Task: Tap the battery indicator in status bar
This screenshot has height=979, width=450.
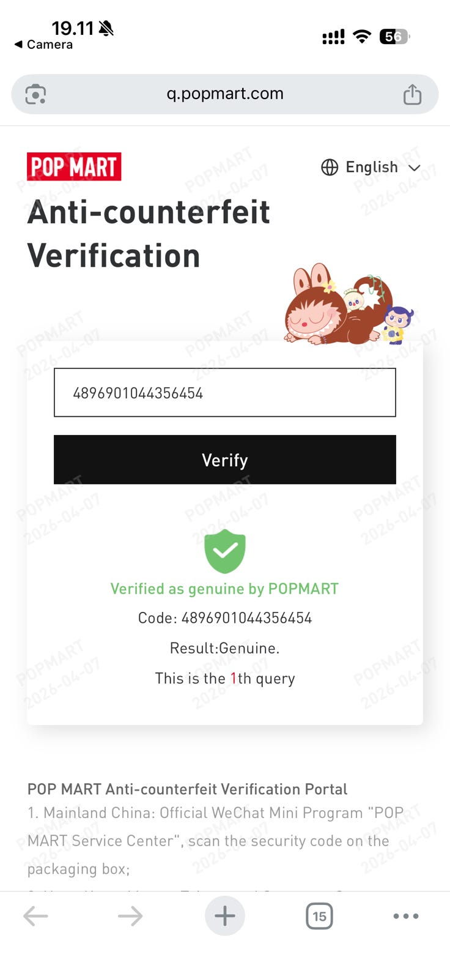Action: (394, 37)
